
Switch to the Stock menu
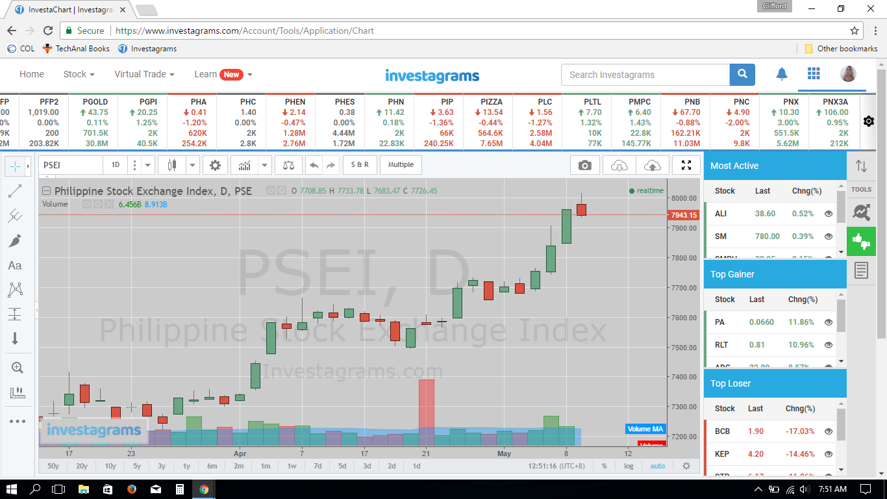(75, 74)
